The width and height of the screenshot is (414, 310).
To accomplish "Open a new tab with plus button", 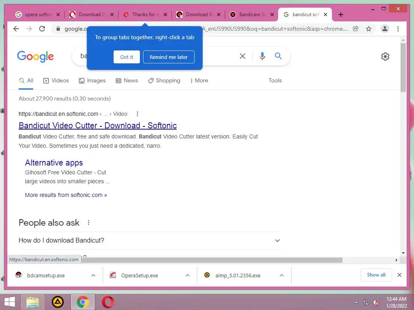I will (x=341, y=15).
